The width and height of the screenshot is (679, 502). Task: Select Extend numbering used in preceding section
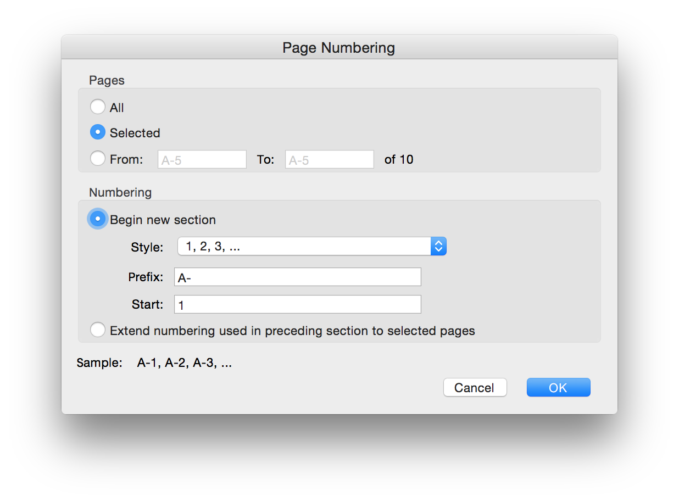[x=98, y=330]
